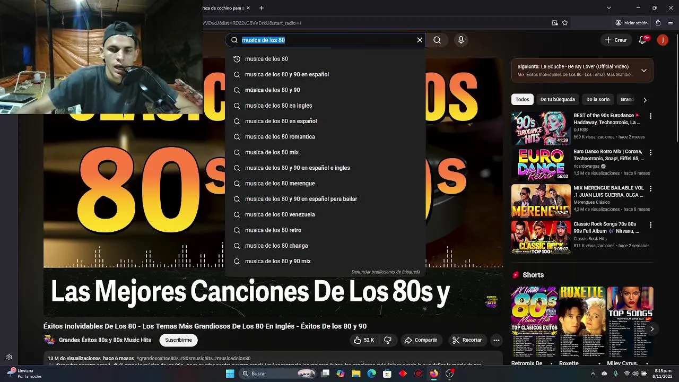Select history suggestion 'musica de los 80'
This screenshot has height=382, width=679.
click(325, 59)
